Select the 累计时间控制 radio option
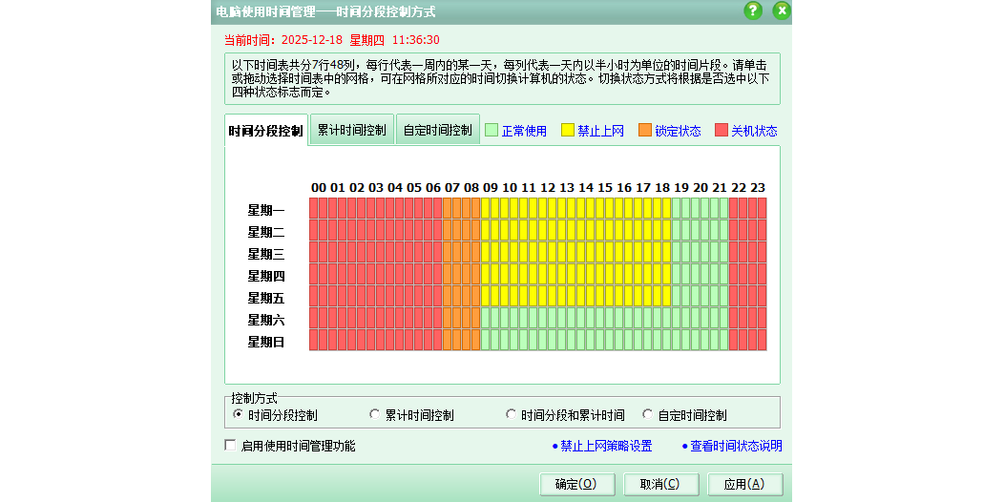Screen dimensions: 1004x502 tap(375, 415)
